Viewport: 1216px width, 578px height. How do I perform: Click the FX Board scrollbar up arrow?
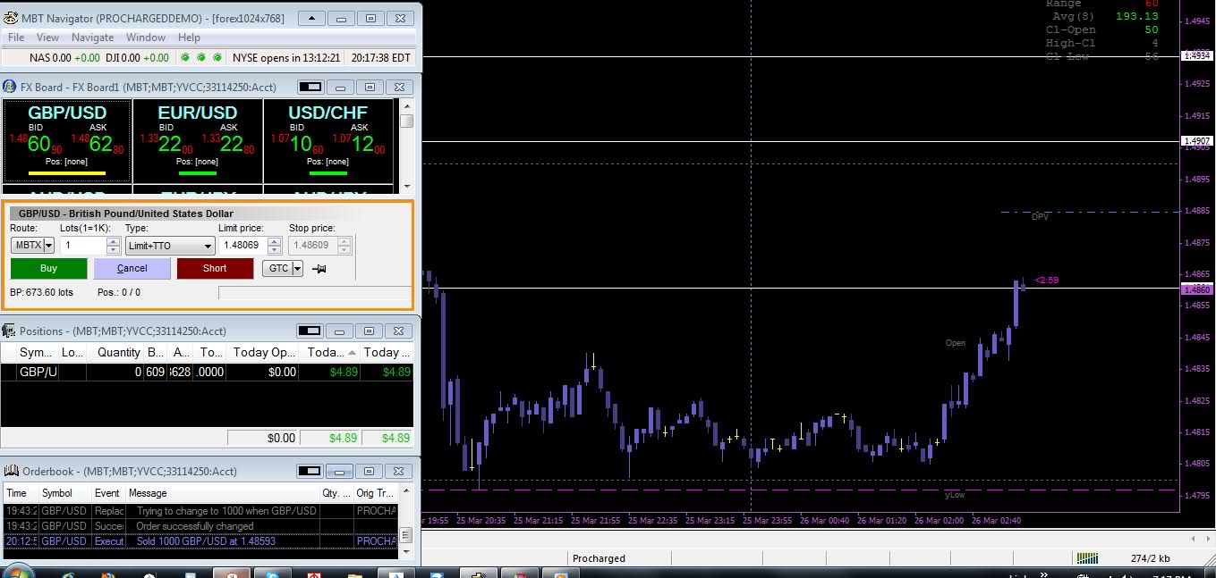point(406,105)
